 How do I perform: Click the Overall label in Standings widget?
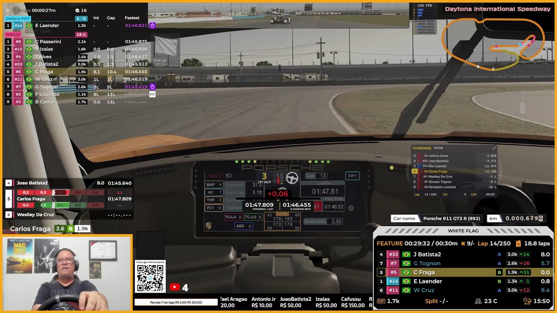(x=438, y=148)
